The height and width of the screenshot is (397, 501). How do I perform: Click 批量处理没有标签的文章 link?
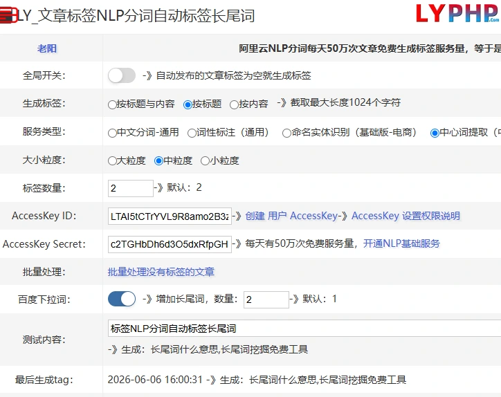tap(161, 272)
